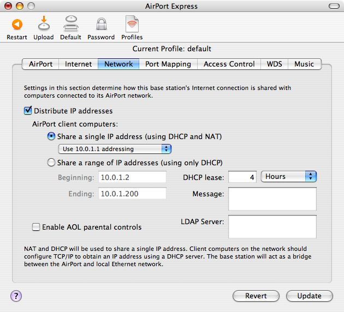Click the Restart toolbar icon
The height and width of the screenshot is (312, 344).
point(16,25)
